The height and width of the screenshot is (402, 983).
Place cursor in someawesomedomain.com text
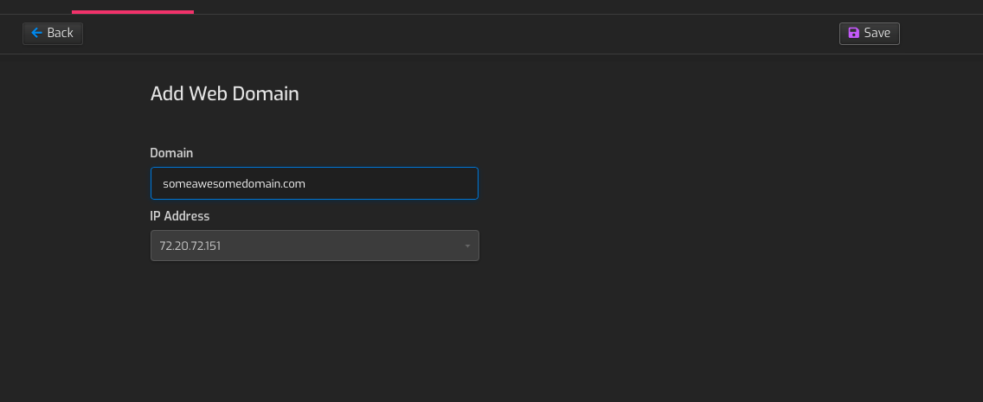(x=234, y=184)
